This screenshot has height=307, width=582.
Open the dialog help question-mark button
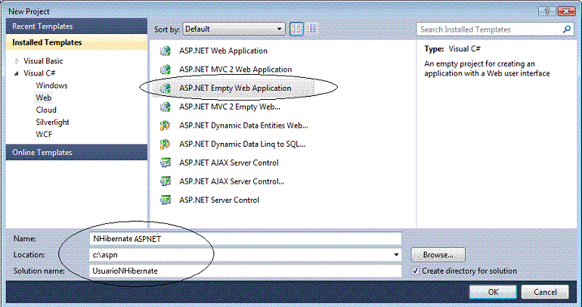pos(547,11)
